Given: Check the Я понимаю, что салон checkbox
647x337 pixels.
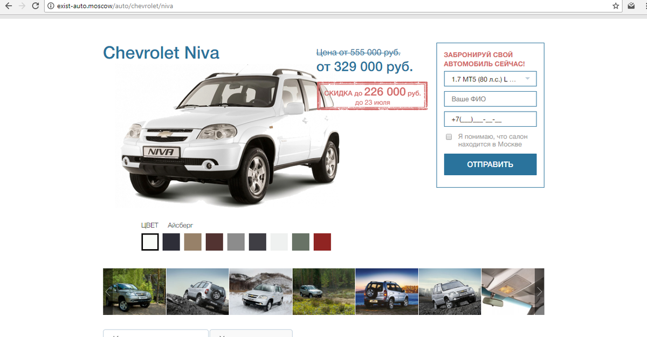Looking at the screenshot, I should pyautogui.click(x=449, y=137).
